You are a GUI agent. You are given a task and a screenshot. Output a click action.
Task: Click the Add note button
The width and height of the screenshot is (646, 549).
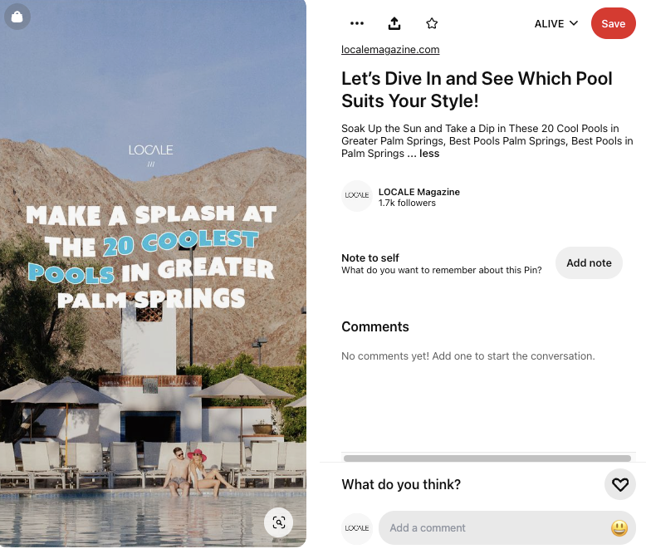(x=589, y=263)
